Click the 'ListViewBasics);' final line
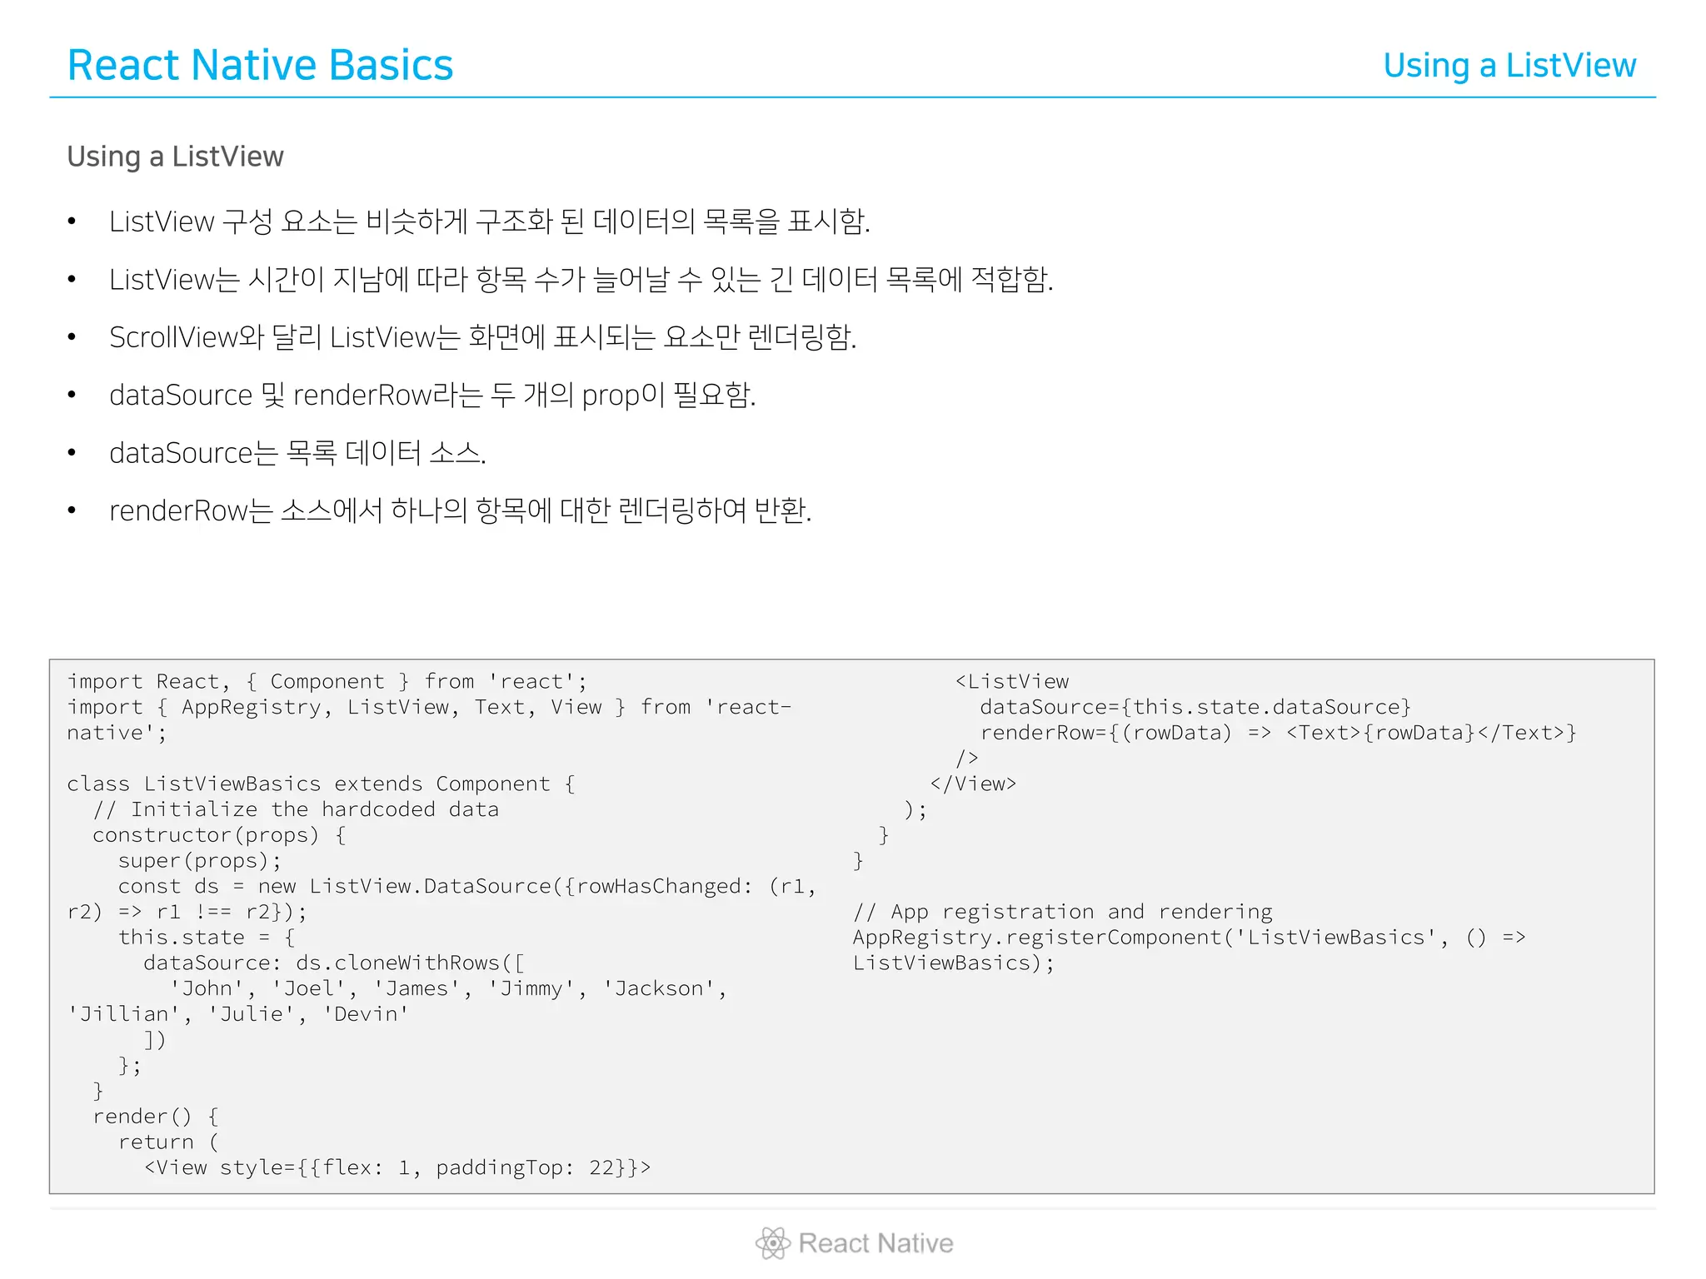The image size is (1706, 1279). pyautogui.click(x=954, y=963)
